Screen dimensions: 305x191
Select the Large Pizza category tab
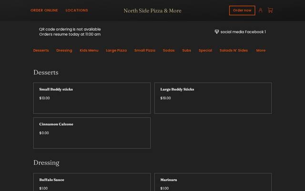pos(116,51)
